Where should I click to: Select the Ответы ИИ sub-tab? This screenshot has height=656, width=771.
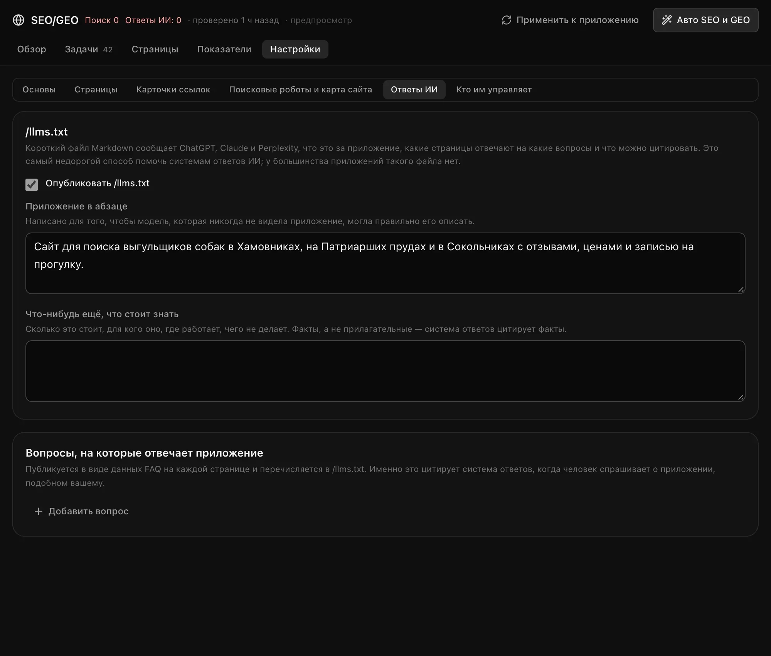[x=414, y=90]
